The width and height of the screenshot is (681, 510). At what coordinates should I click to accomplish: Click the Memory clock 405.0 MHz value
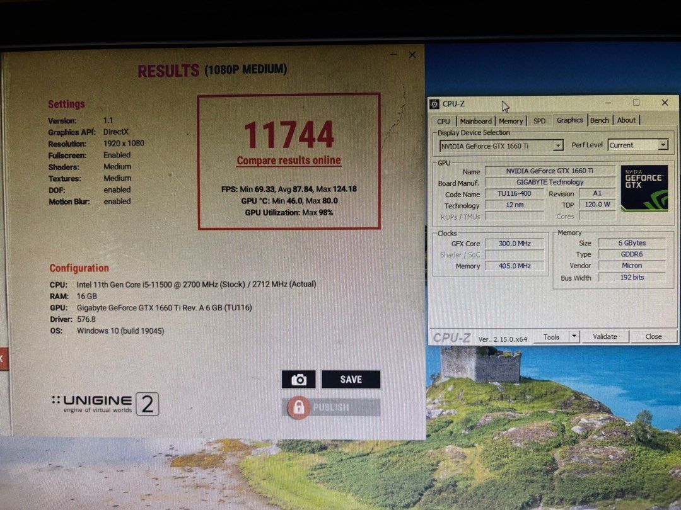pos(515,266)
